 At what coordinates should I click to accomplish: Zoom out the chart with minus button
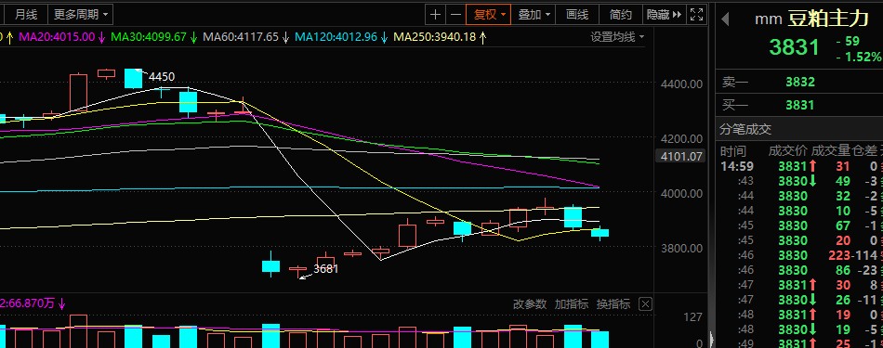click(455, 15)
